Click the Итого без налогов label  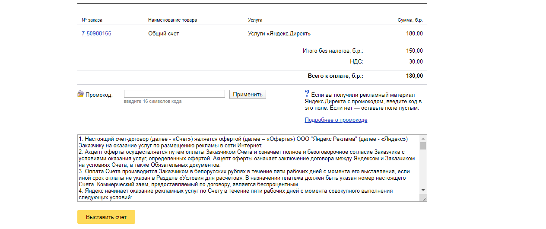point(333,51)
